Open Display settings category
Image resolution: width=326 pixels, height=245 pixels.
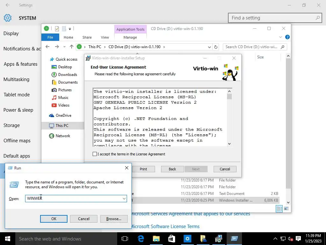click(11, 33)
